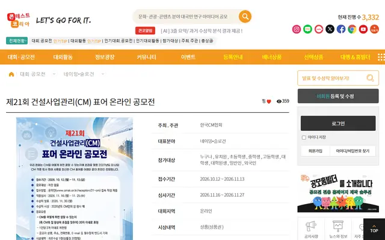Click the orange search magnifier button
Screen dimensions: 385x240
(245, 16)
